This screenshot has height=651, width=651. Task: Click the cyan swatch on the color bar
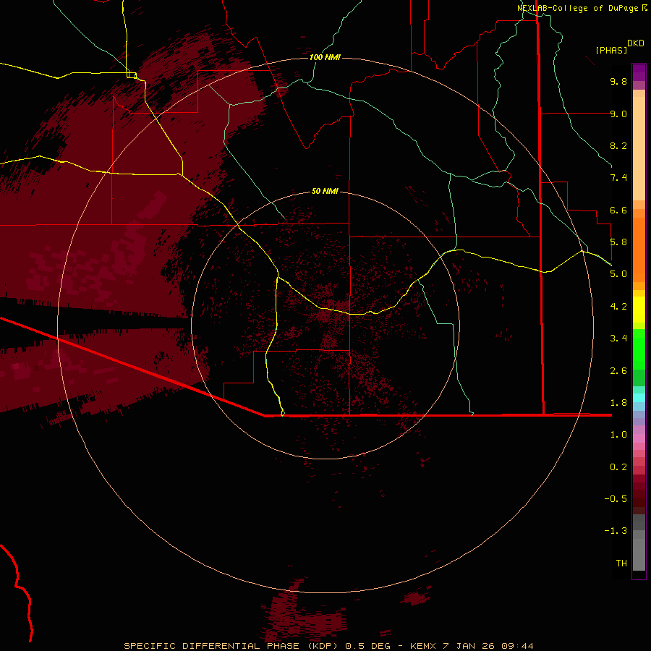pyautogui.click(x=639, y=397)
